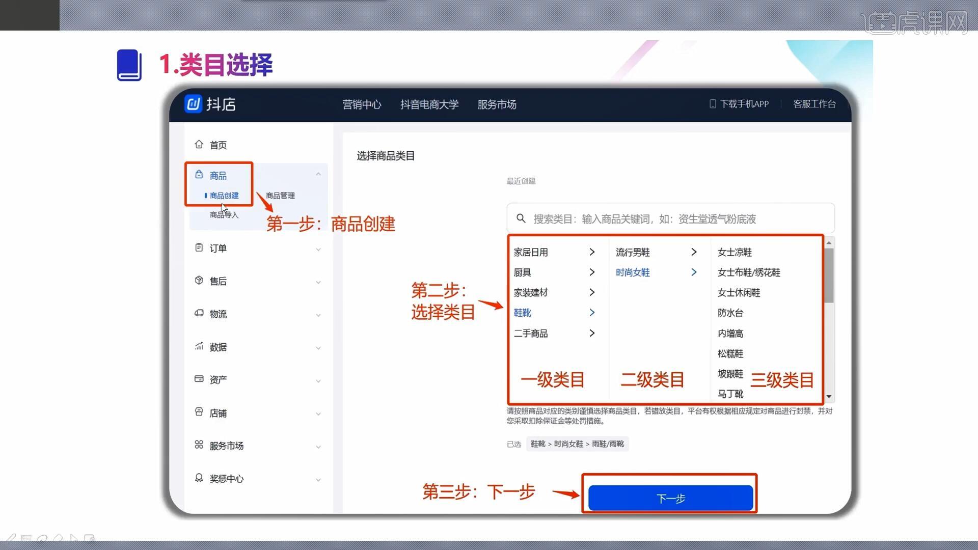Image resolution: width=978 pixels, height=550 pixels.
Task: Expand the 家居日用 category arrow
Action: tap(592, 252)
